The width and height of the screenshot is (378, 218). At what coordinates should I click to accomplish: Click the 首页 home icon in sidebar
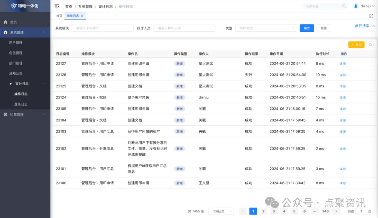pyautogui.click(x=5, y=22)
